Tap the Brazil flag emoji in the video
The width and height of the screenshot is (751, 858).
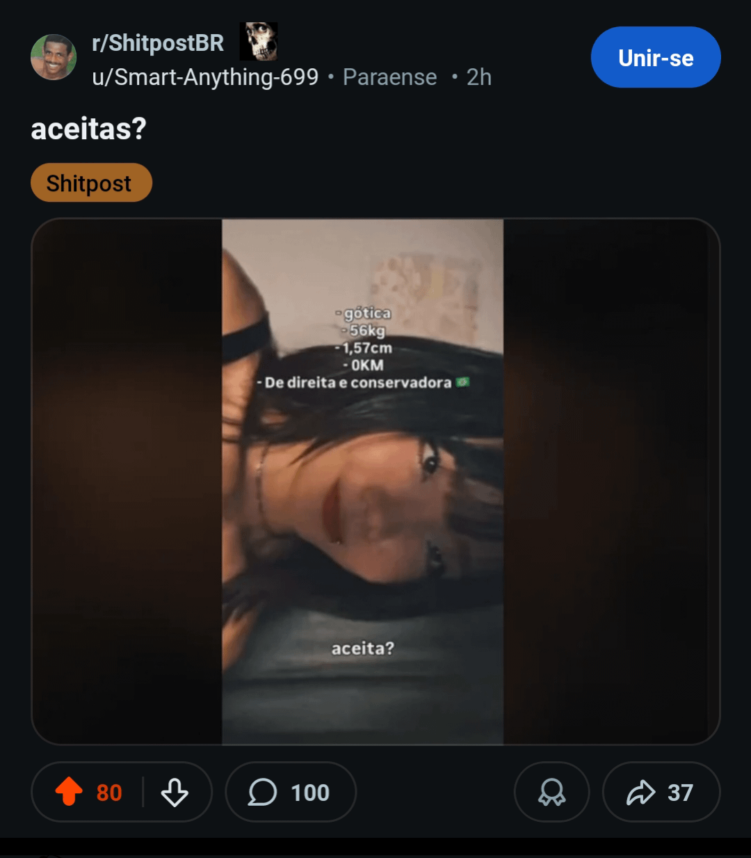pos(462,382)
